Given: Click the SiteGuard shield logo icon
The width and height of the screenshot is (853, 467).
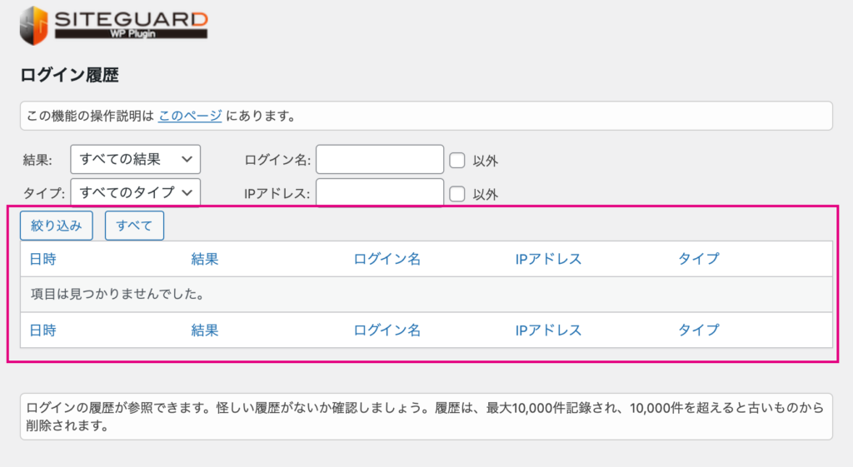Looking at the screenshot, I should point(33,25).
